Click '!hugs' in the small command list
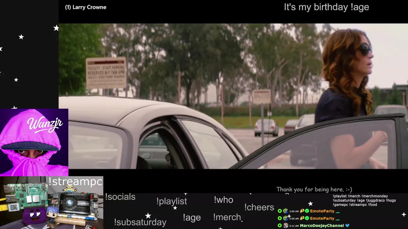Image resolution: width=408 pixels, height=229 pixels. click(391, 200)
